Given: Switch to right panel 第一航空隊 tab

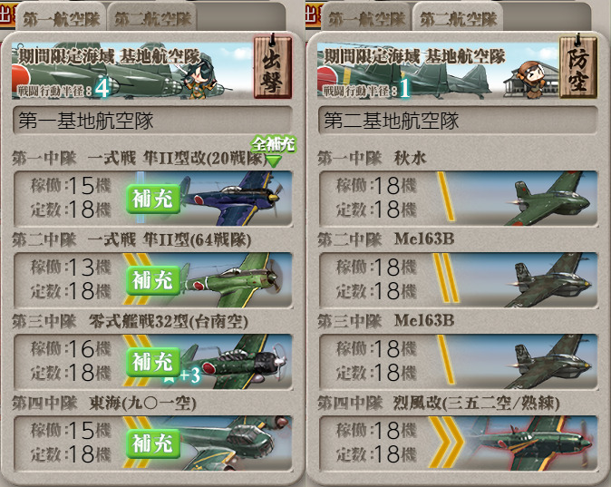Looking at the screenshot, I should point(366,18).
